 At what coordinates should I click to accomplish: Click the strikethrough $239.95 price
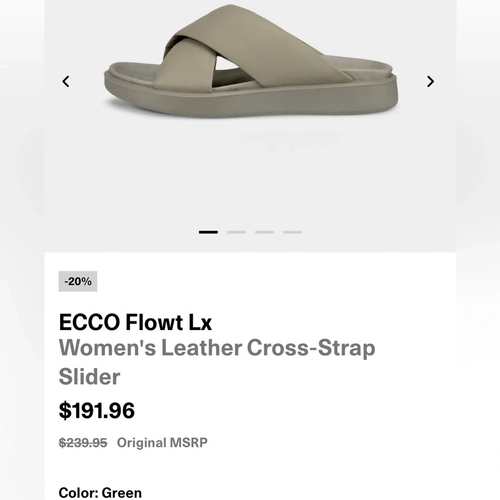click(82, 442)
